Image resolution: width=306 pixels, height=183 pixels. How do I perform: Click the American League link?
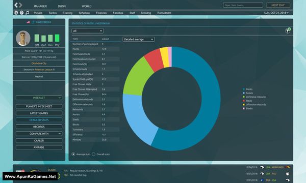[43, 70]
